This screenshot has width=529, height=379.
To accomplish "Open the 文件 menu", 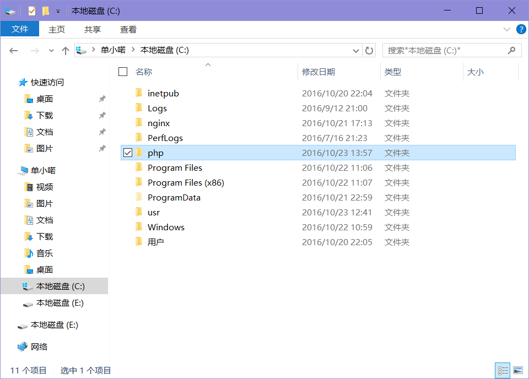I will point(20,29).
